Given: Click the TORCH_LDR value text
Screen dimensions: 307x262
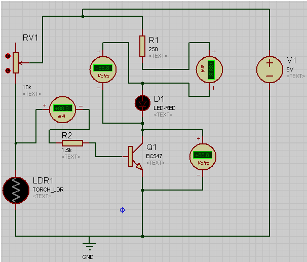Looking at the screenshot, I should pos(48,190).
